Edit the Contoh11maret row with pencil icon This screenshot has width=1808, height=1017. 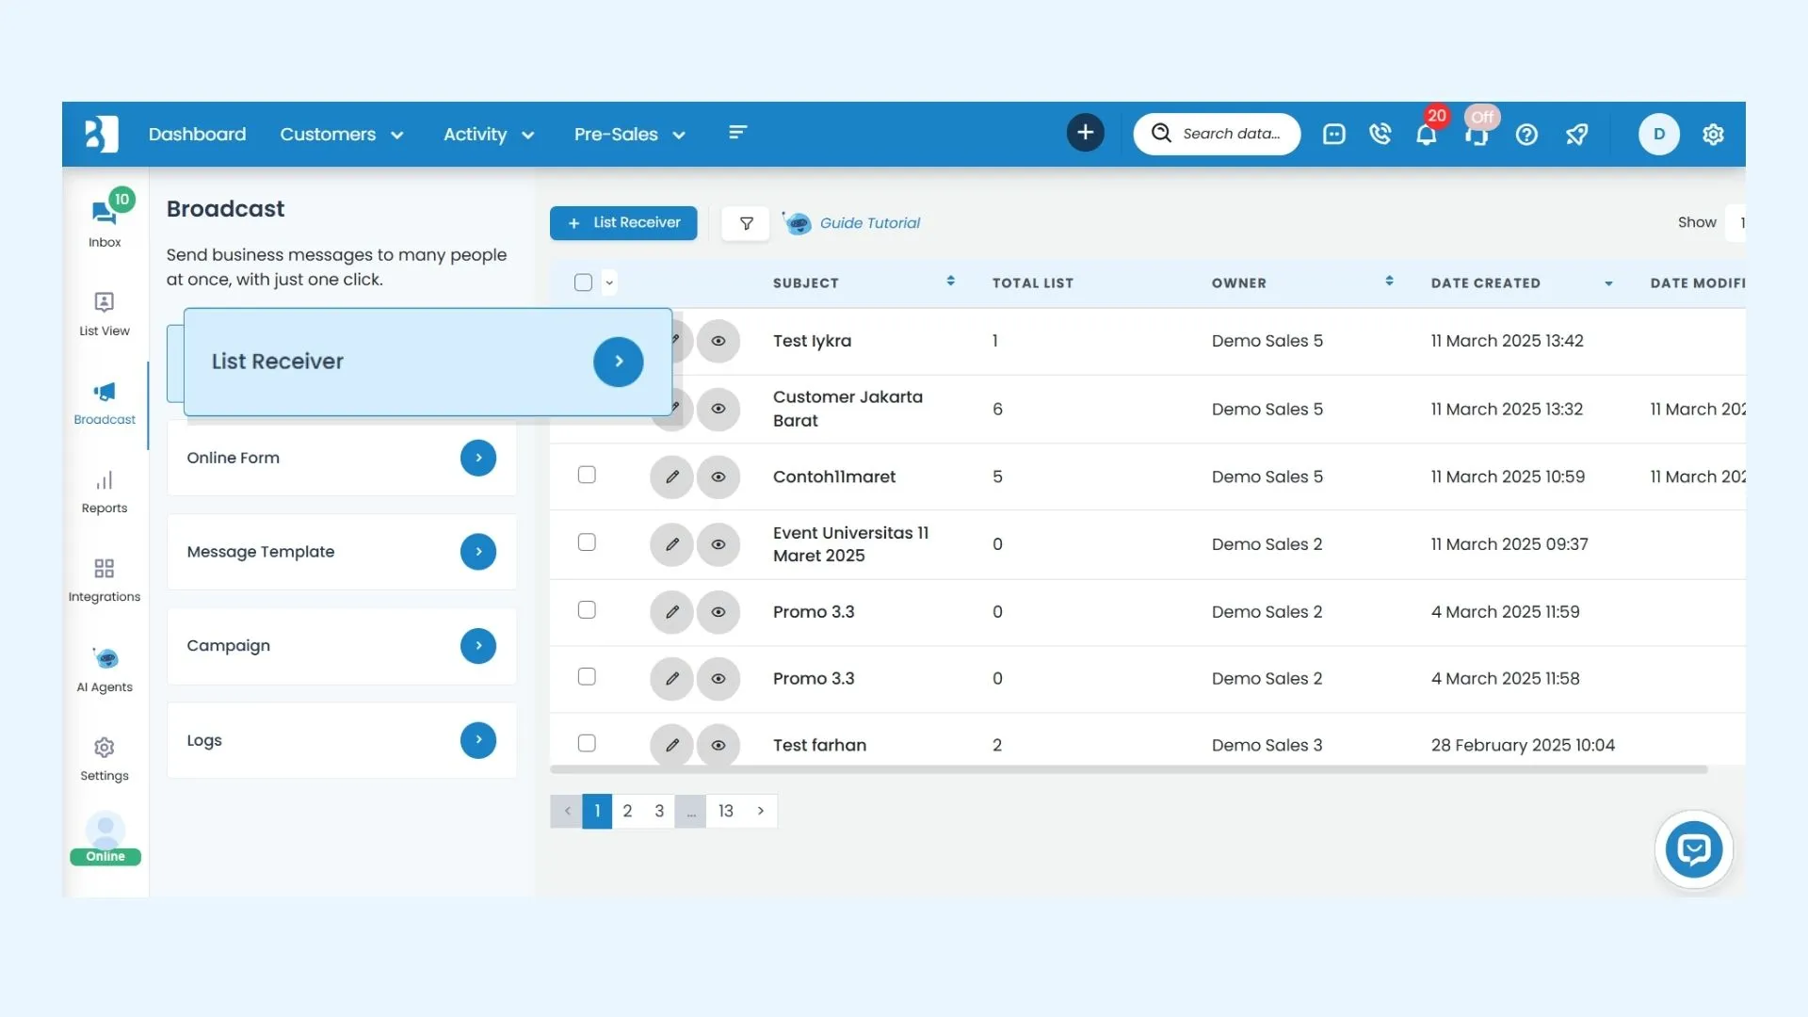(671, 476)
